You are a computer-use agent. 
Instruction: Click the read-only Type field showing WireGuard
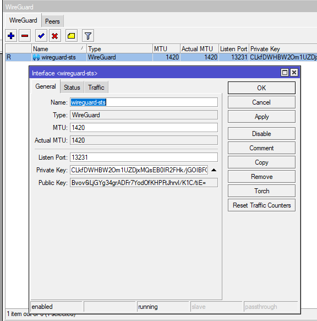pyautogui.click(x=144, y=115)
